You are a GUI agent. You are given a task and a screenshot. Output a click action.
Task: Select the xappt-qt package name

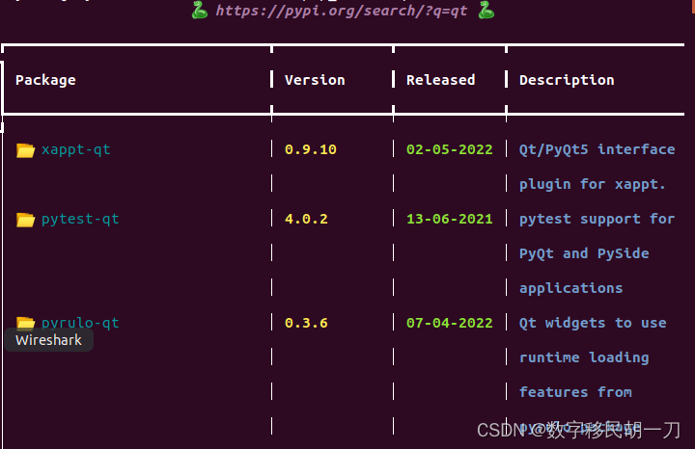pos(76,150)
